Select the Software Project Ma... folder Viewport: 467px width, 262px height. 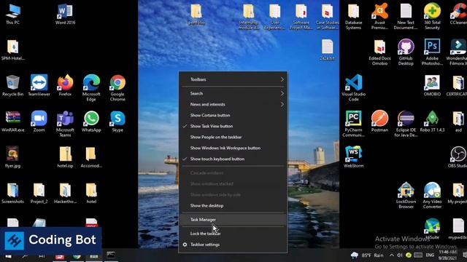tap(301, 16)
